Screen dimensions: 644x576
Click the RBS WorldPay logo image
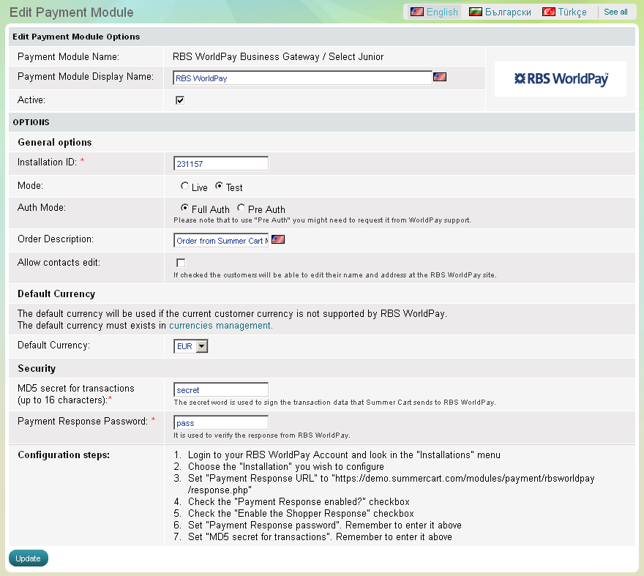pyautogui.click(x=561, y=79)
